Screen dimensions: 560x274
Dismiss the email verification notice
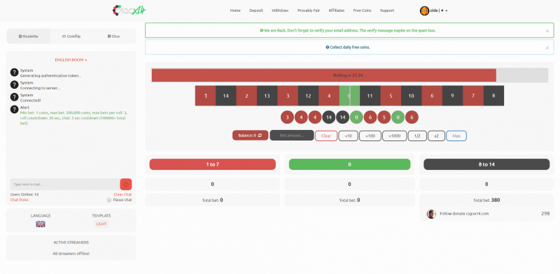pos(547,31)
